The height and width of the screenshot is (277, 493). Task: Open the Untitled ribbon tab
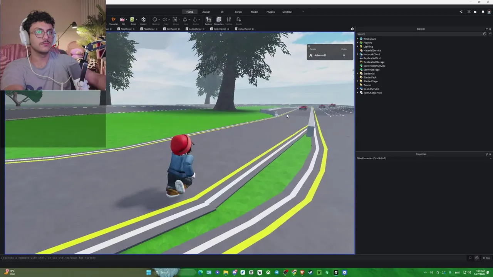(x=287, y=12)
